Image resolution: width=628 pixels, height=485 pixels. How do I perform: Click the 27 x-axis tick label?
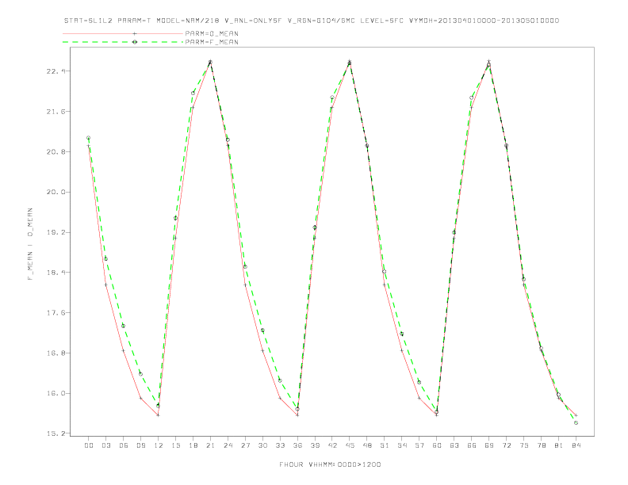pyautogui.click(x=245, y=445)
